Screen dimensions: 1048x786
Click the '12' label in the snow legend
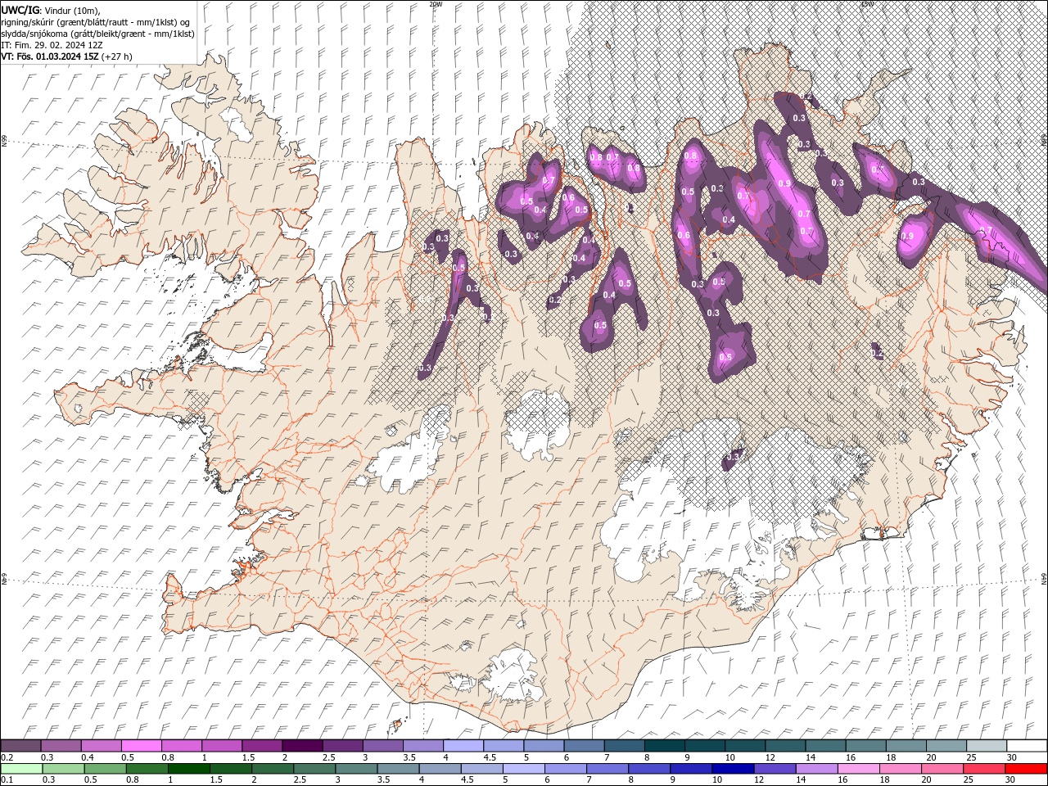[x=770, y=757]
